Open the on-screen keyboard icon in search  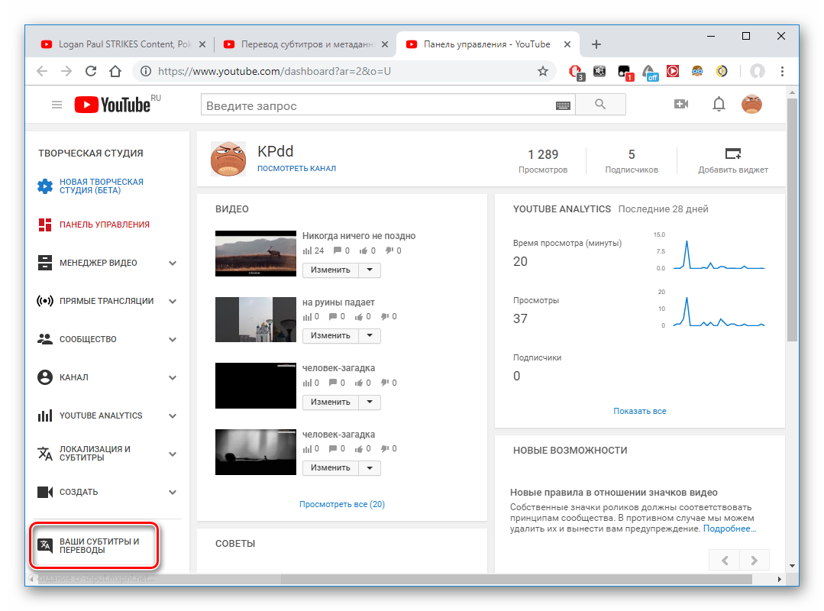(564, 105)
